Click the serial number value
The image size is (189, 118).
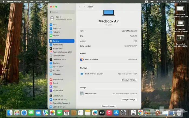131,46
